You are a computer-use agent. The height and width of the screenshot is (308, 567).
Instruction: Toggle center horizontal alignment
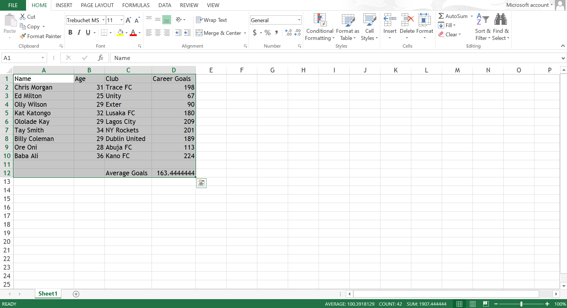pyautogui.click(x=158, y=33)
